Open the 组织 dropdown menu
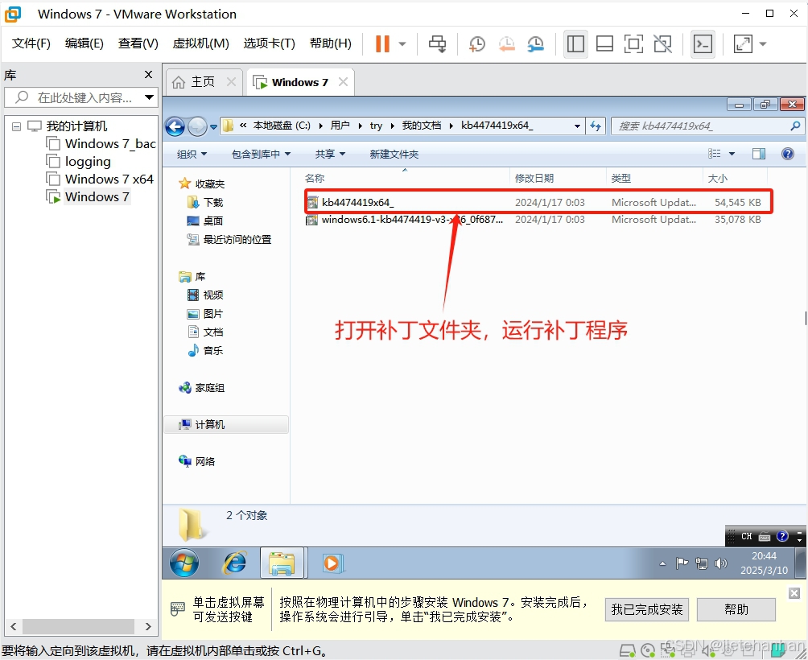 coord(192,154)
